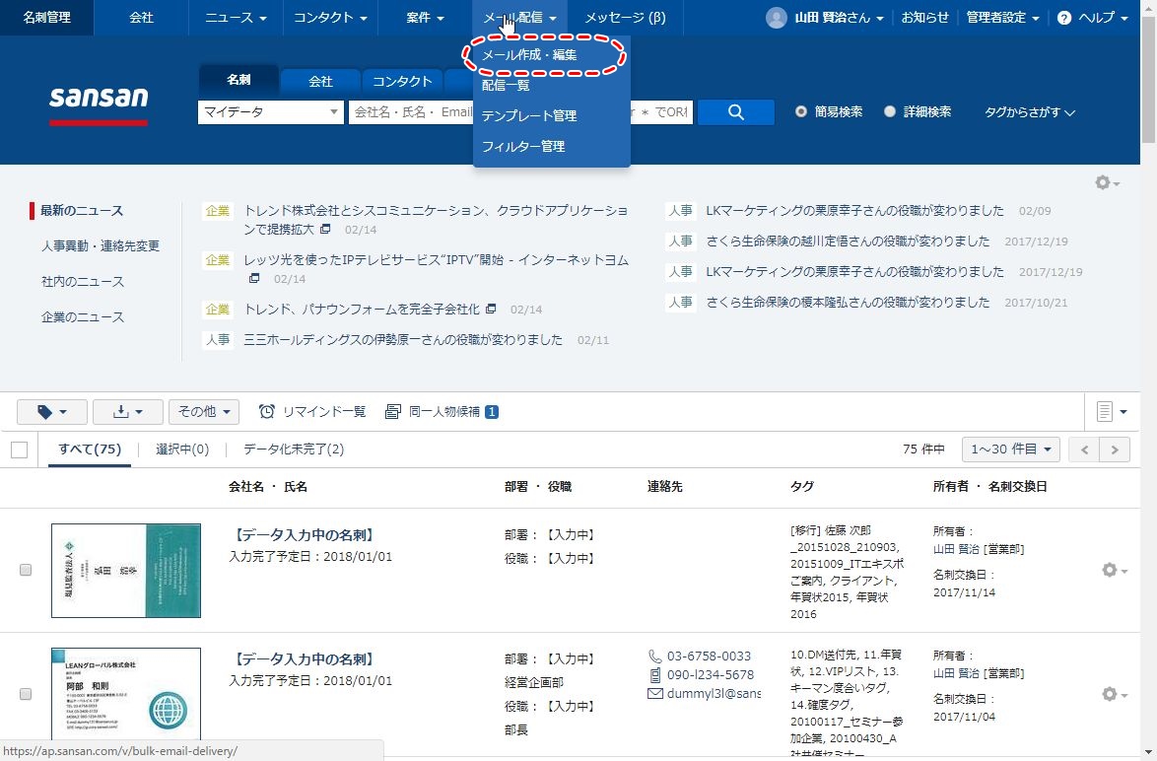
Task: Open the リマインド一覧 reminder list
Action: (x=312, y=412)
